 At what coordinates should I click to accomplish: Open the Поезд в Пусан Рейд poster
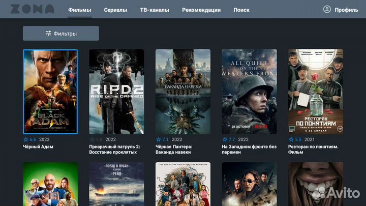(x=116, y=184)
